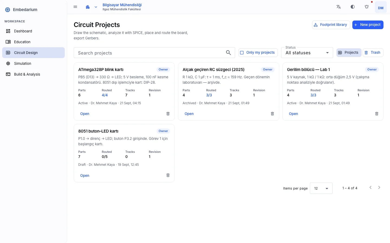
Task: Click the Bilgisayar Mühendisliği department title
Action: pos(122,5)
